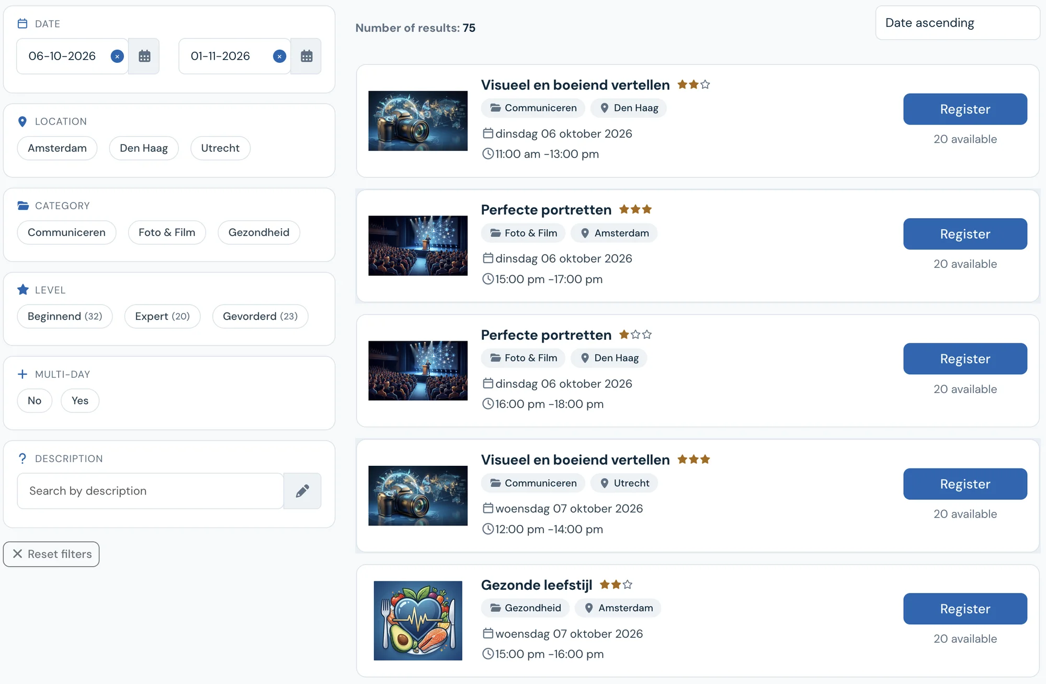
Task: Reset all filters
Action: 51,554
